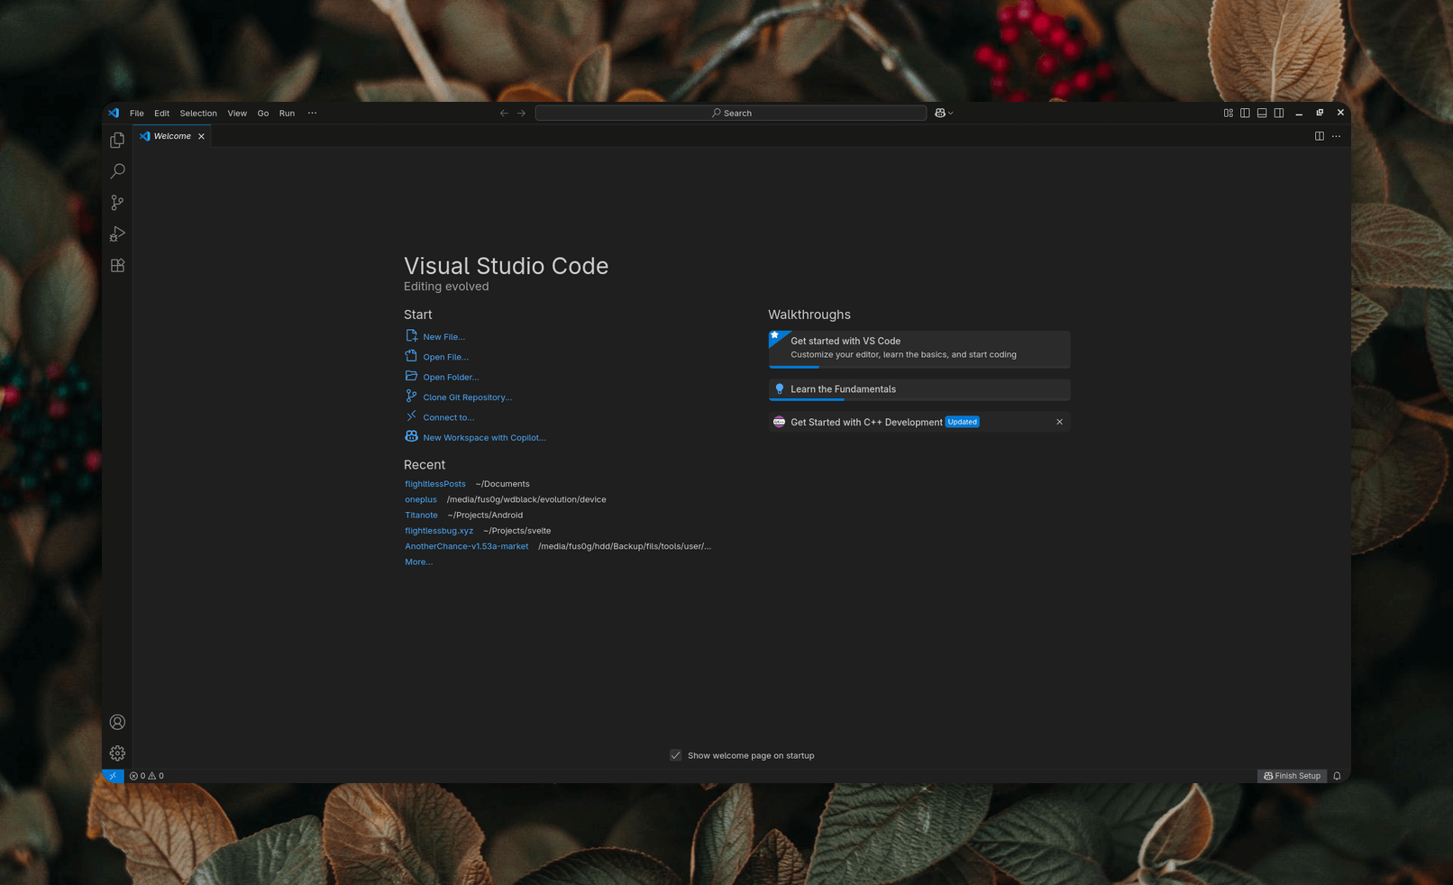Go back with the left arrow
Viewport: 1453px width, 885px height.
[x=504, y=113]
